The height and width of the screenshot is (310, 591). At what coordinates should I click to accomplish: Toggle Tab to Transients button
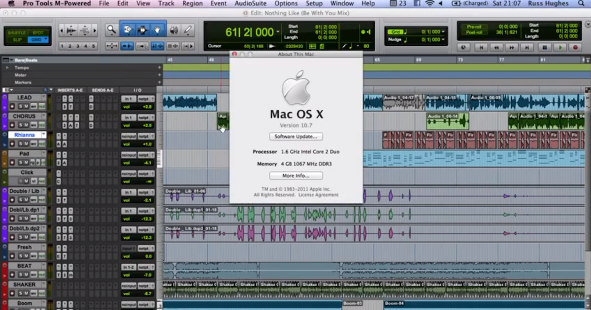(x=127, y=46)
